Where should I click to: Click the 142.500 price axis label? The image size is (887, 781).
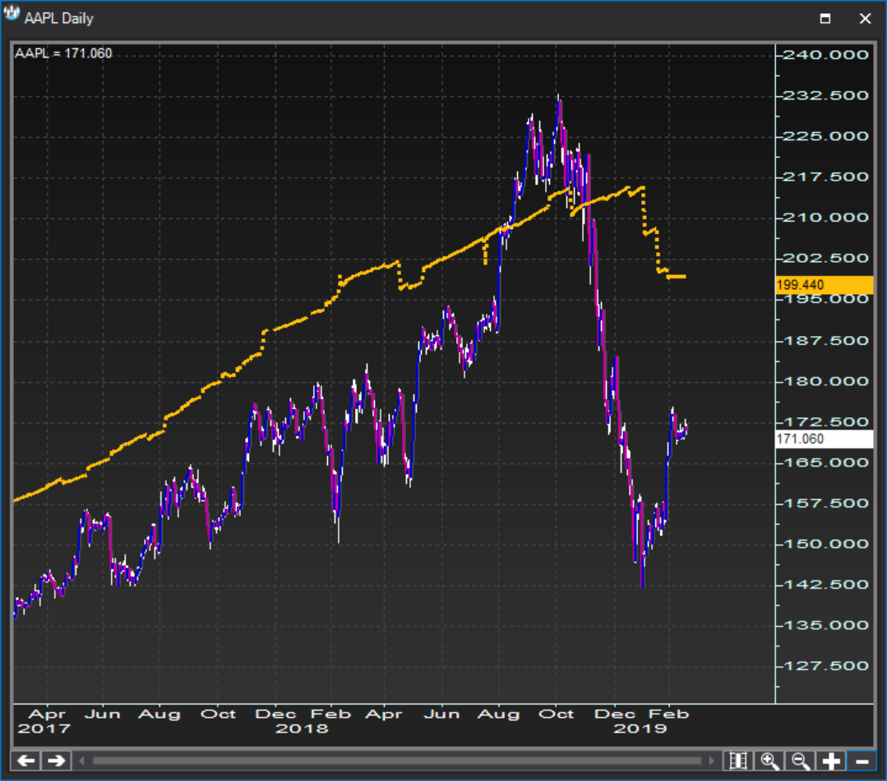[825, 585]
